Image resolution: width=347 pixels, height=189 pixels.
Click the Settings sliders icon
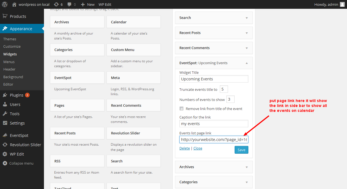pos(5,123)
